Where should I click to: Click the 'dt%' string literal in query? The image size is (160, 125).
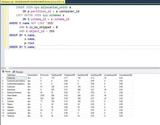coord(50,23)
